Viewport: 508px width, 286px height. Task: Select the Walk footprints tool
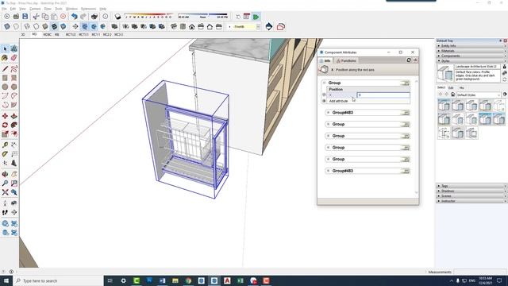(x=5, y=212)
